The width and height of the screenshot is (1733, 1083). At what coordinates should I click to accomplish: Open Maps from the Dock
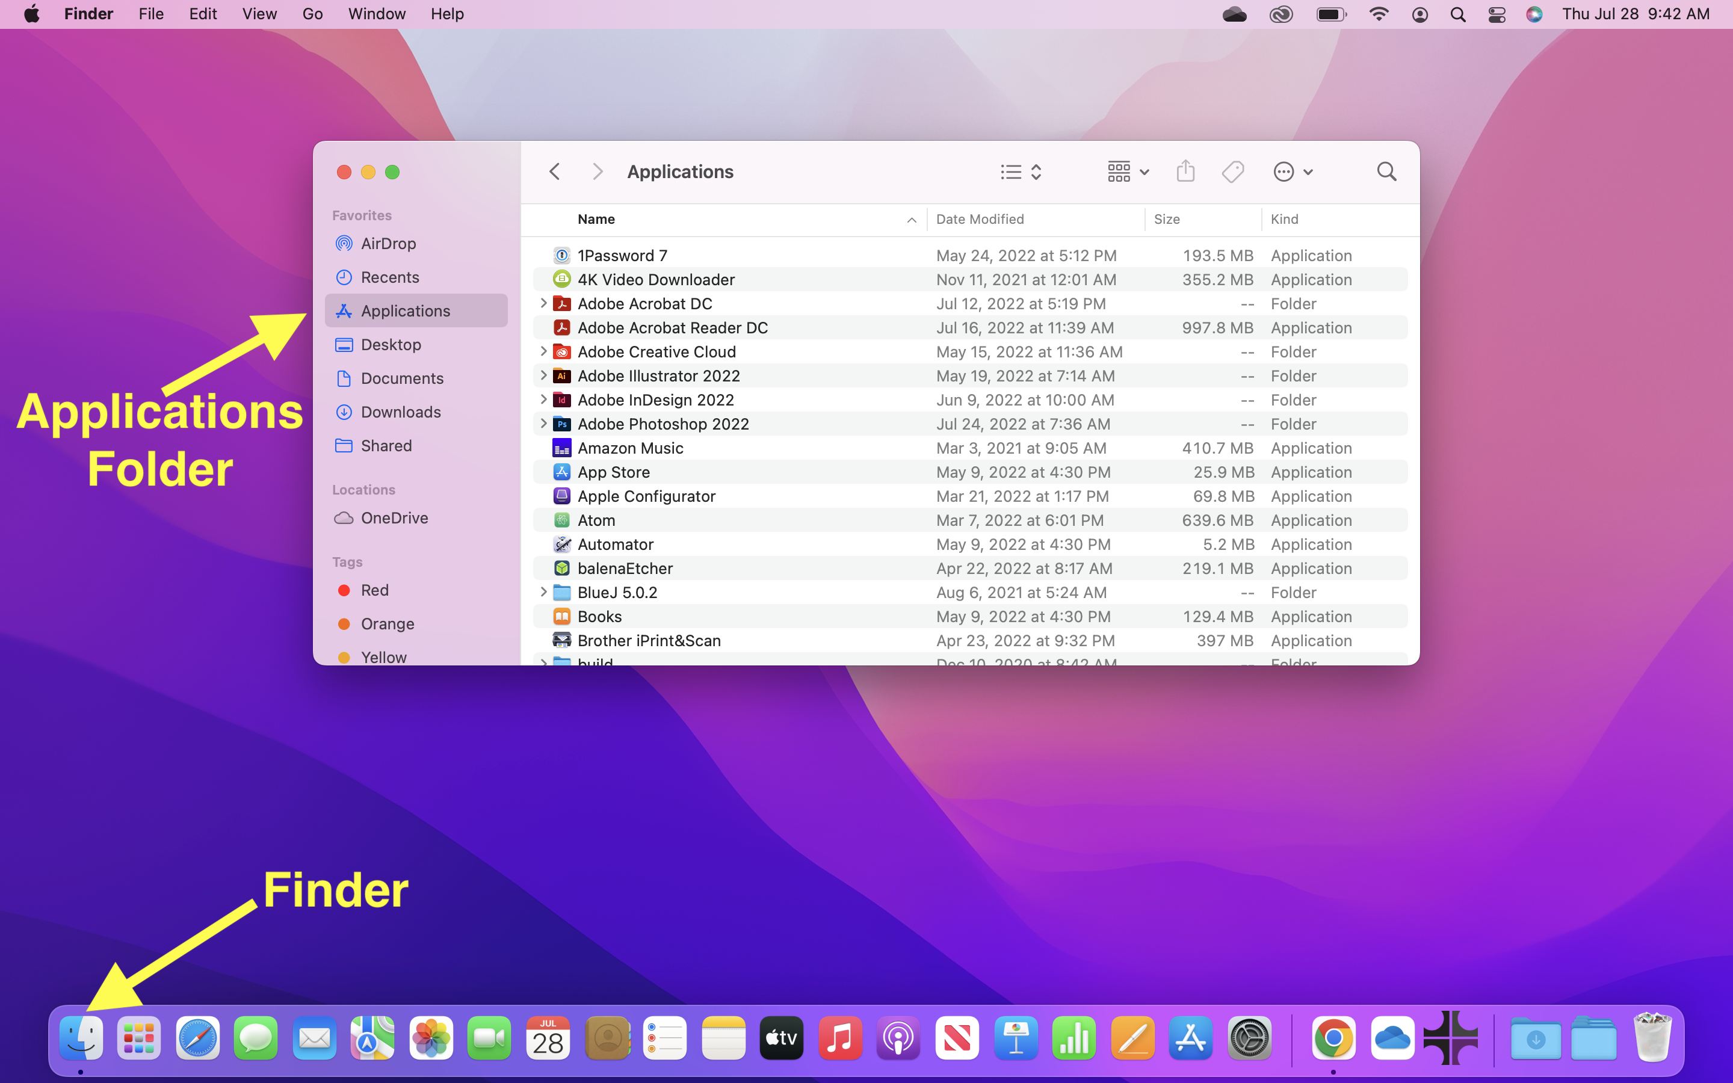pos(372,1038)
